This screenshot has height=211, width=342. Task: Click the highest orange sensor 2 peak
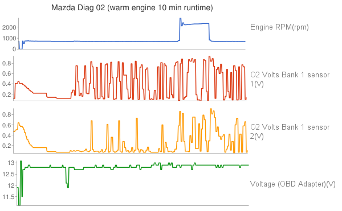(x=211, y=109)
